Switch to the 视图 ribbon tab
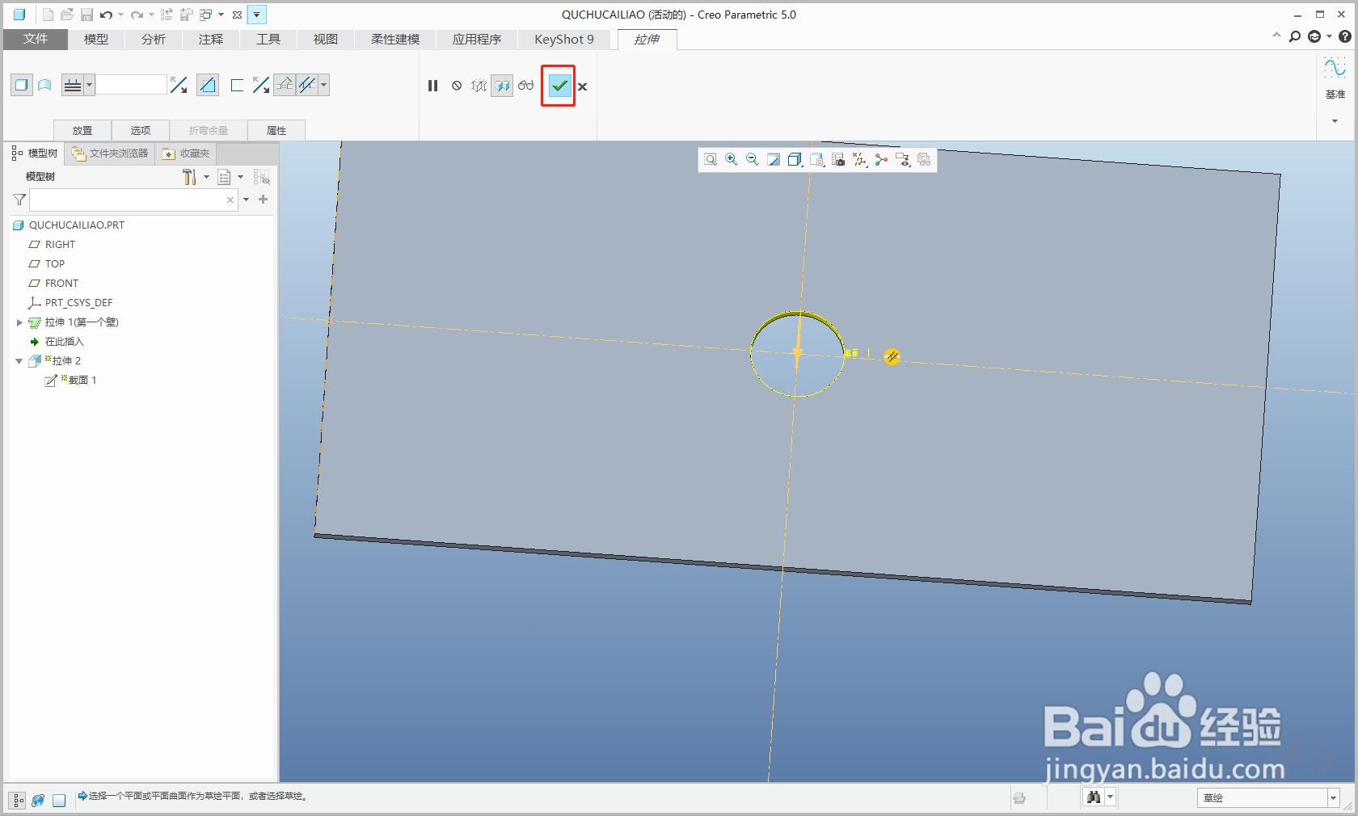This screenshot has width=1358, height=816. (x=326, y=39)
